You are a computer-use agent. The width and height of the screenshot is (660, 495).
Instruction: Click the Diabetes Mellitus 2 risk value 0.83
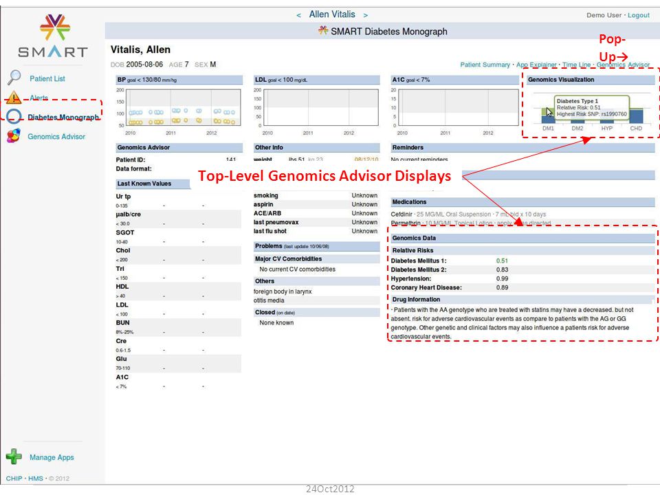click(502, 269)
